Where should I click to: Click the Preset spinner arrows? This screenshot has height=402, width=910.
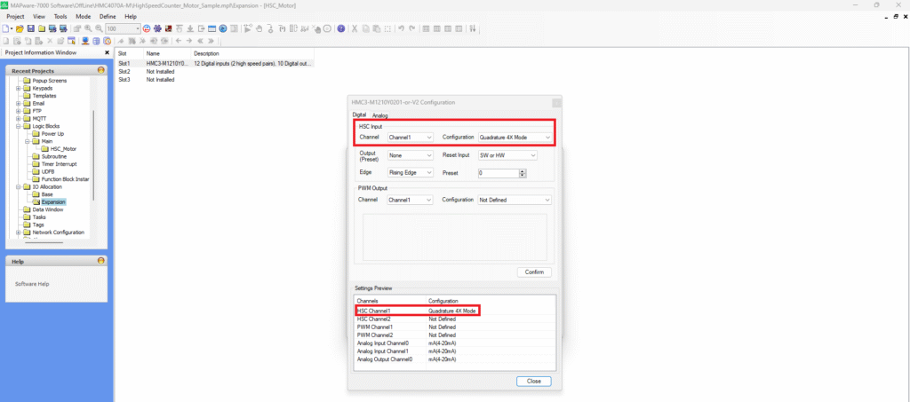click(523, 173)
